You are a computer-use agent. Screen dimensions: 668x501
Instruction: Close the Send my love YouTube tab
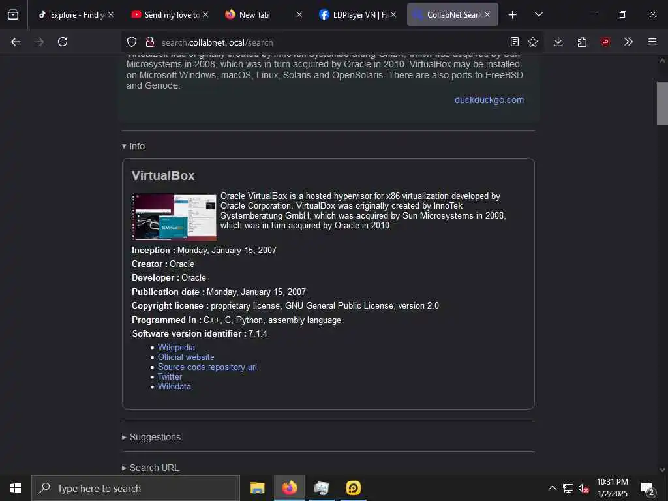pos(205,14)
